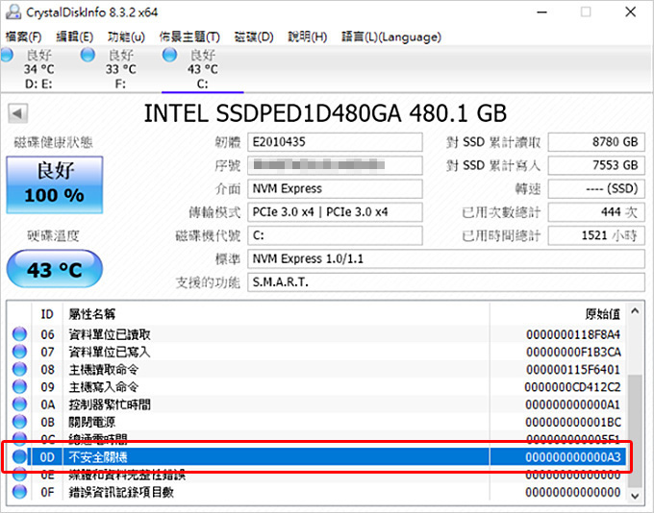
Task: Click raw value 00000000F1B3CA
Action: click(x=573, y=352)
